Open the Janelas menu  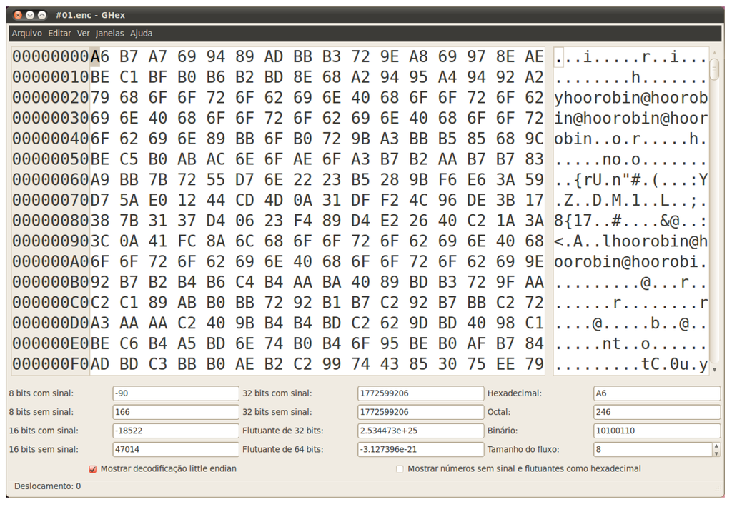[x=109, y=34]
